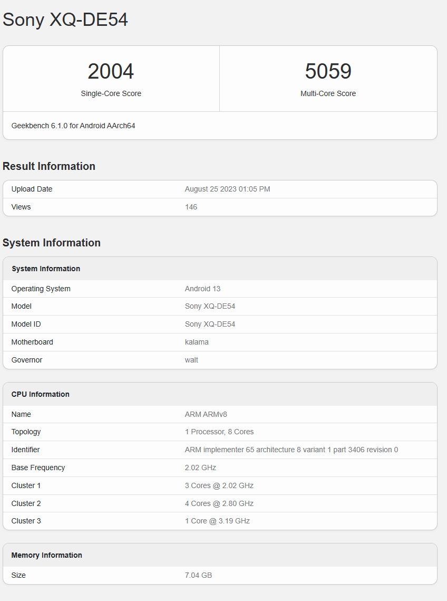
Task: Click the Result Information heading
Action: pyautogui.click(x=49, y=166)
